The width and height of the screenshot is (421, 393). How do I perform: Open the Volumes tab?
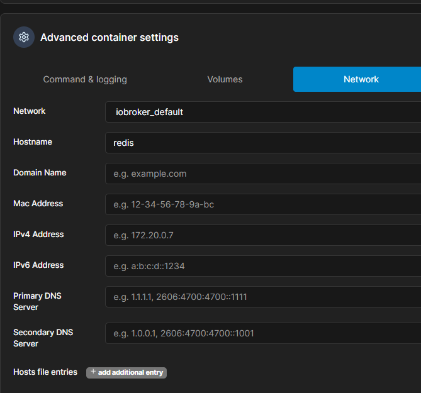(225, 79)
